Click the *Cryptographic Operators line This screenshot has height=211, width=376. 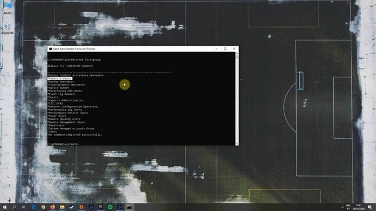click(66, 84)
